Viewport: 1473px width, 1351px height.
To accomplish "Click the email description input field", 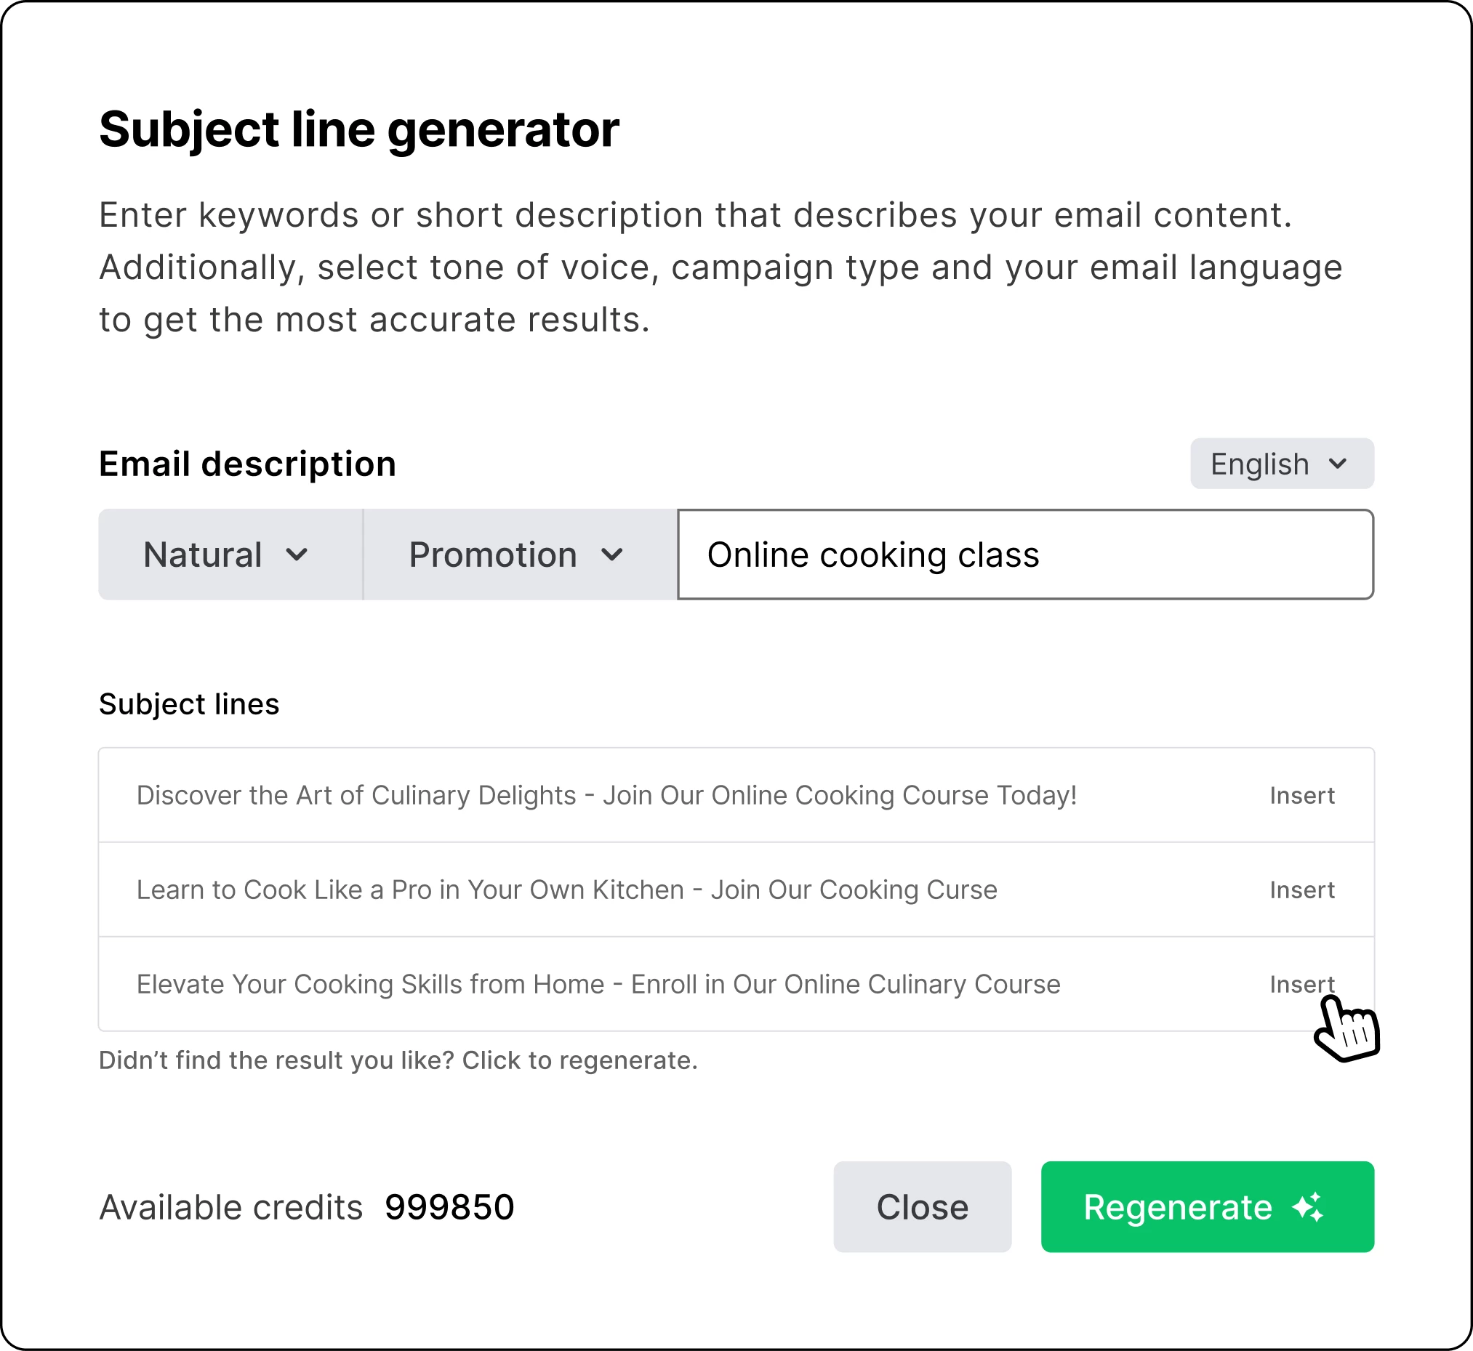I will [1024, 555].
